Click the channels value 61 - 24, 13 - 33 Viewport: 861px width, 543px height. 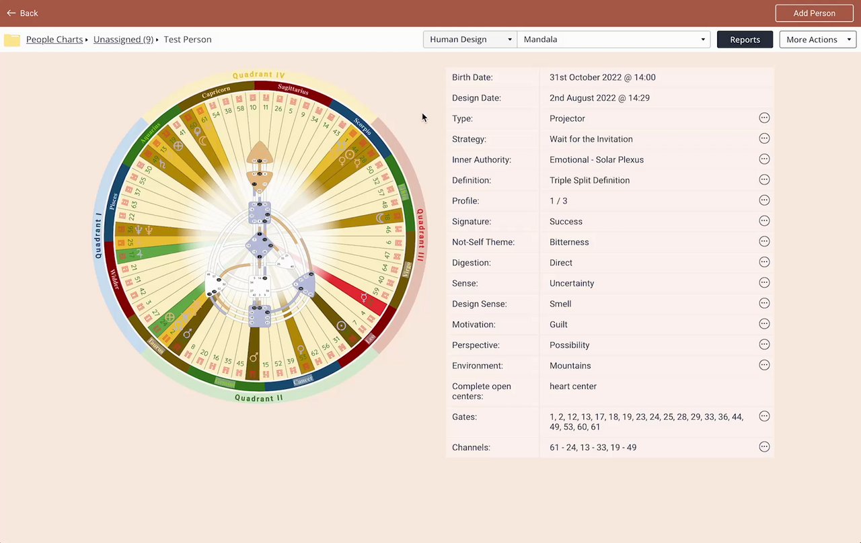(593, 448)
